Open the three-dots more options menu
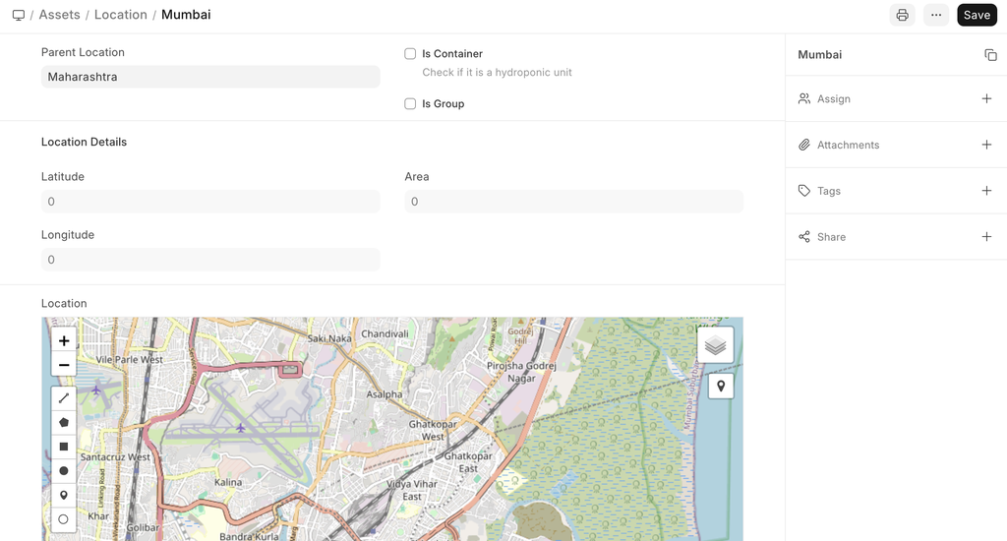 point(936,15)
